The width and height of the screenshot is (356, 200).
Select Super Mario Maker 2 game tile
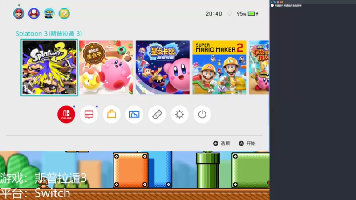coord(219,68)
